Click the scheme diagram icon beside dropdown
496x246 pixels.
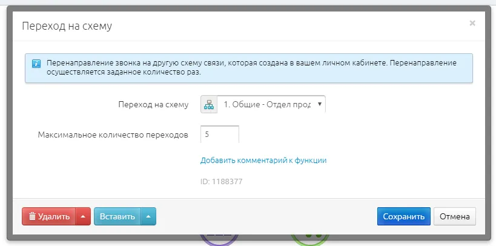209,104
